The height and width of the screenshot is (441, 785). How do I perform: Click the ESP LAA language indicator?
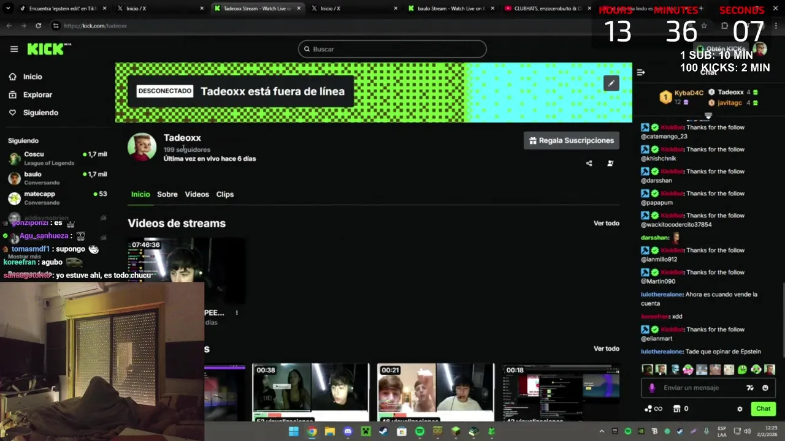click(722, 431)
